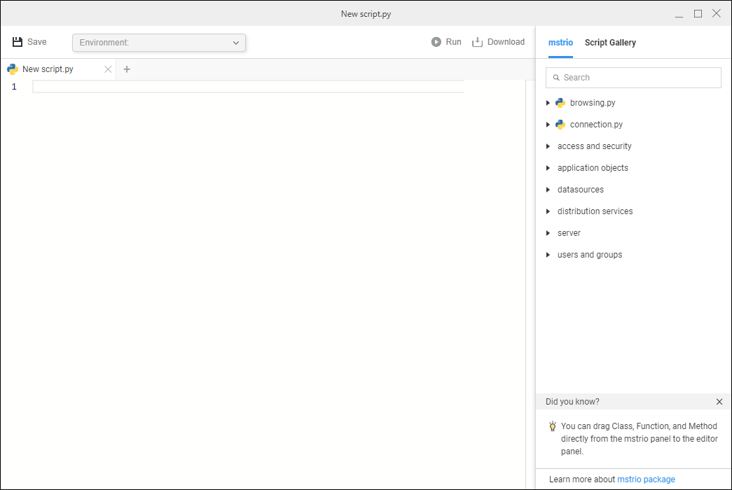This screenshot has height=490, width=732.
Task: Click the Save floppy disk icon
Action: click(18, 42)
